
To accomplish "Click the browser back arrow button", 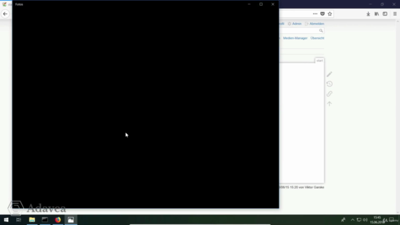I will pos(6,14).
